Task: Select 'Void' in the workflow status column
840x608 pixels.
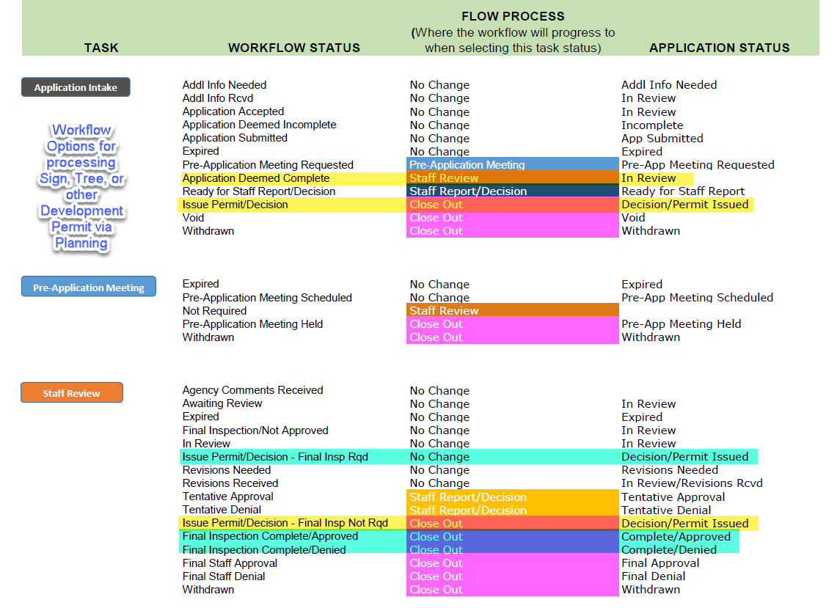Action: 193,218
